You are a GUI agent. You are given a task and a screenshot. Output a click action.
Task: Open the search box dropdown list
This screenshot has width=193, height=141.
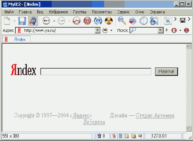click(x=160, y=30)
